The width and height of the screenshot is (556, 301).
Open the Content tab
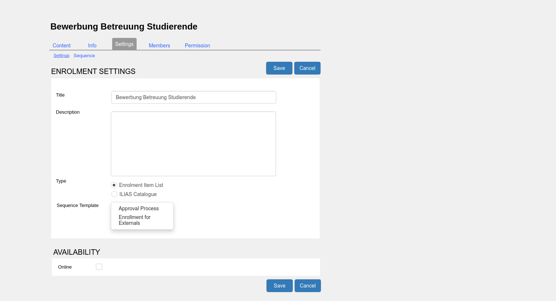61,46
